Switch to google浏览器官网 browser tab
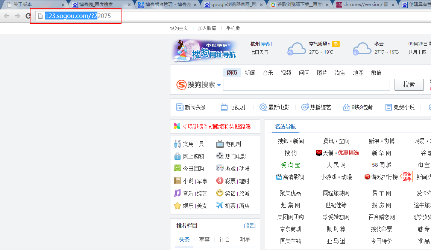This screenshot has width=431, height=250. click(234, 4)
